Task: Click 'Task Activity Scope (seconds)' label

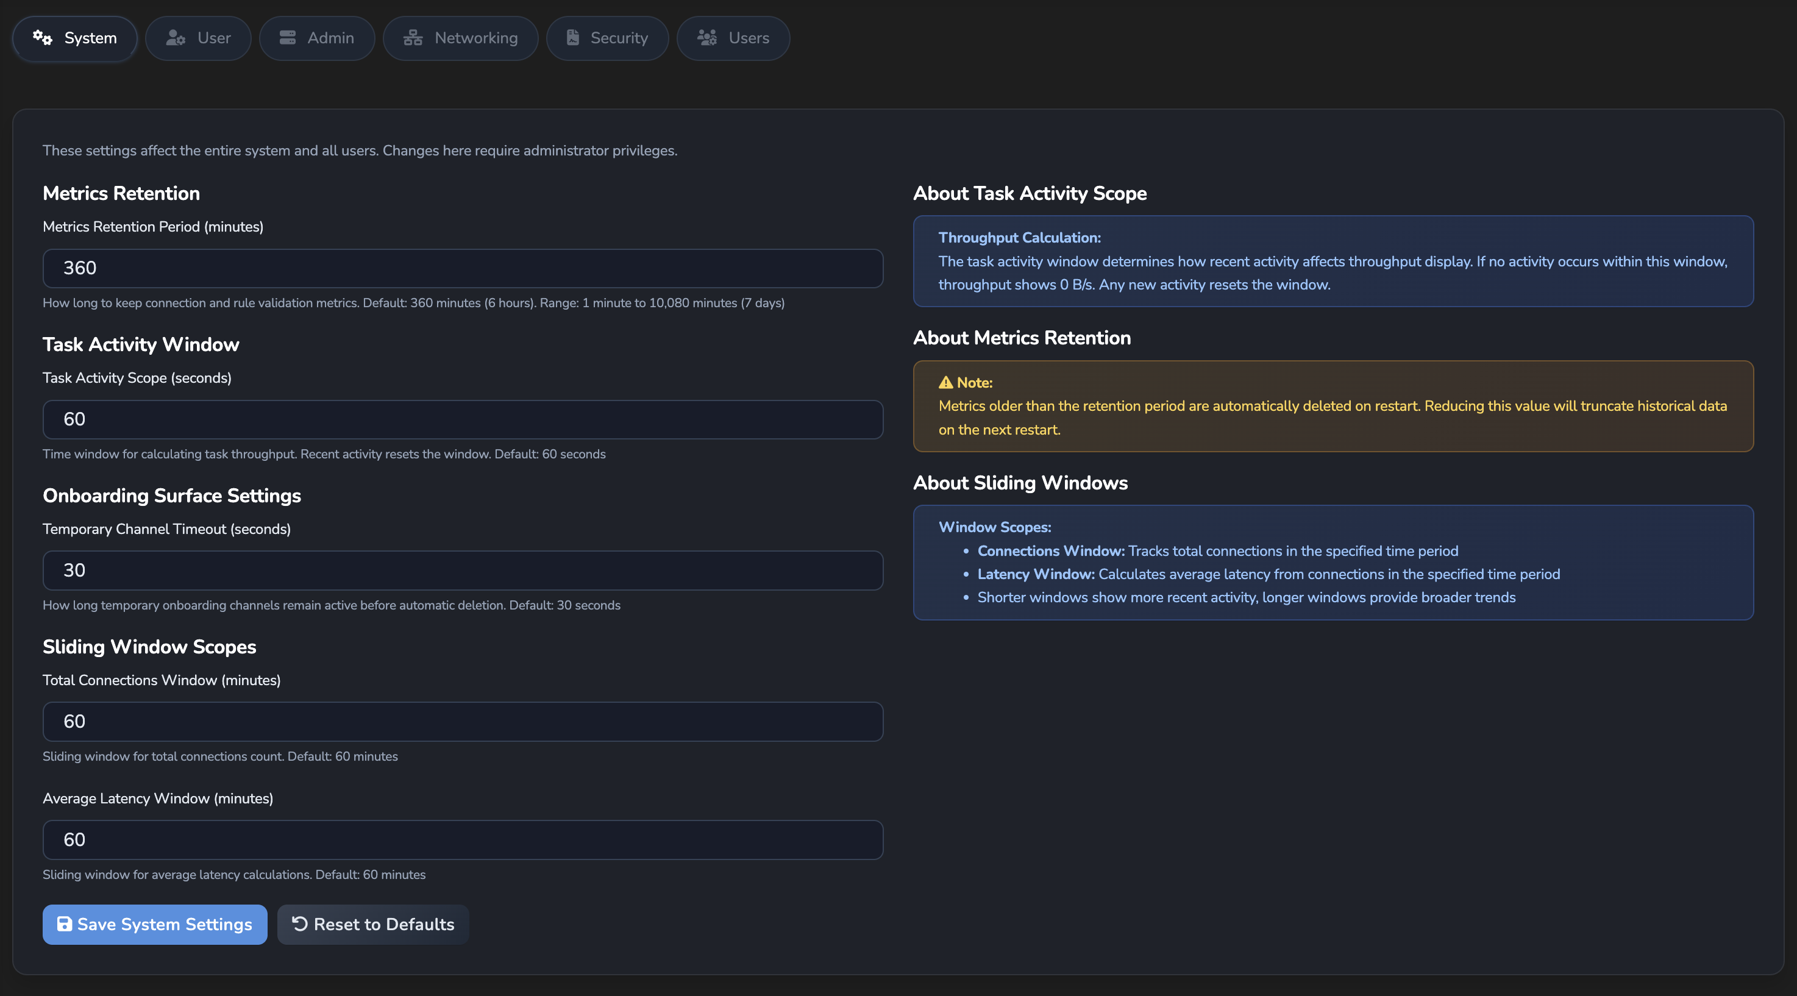Action: click(137, 378)
